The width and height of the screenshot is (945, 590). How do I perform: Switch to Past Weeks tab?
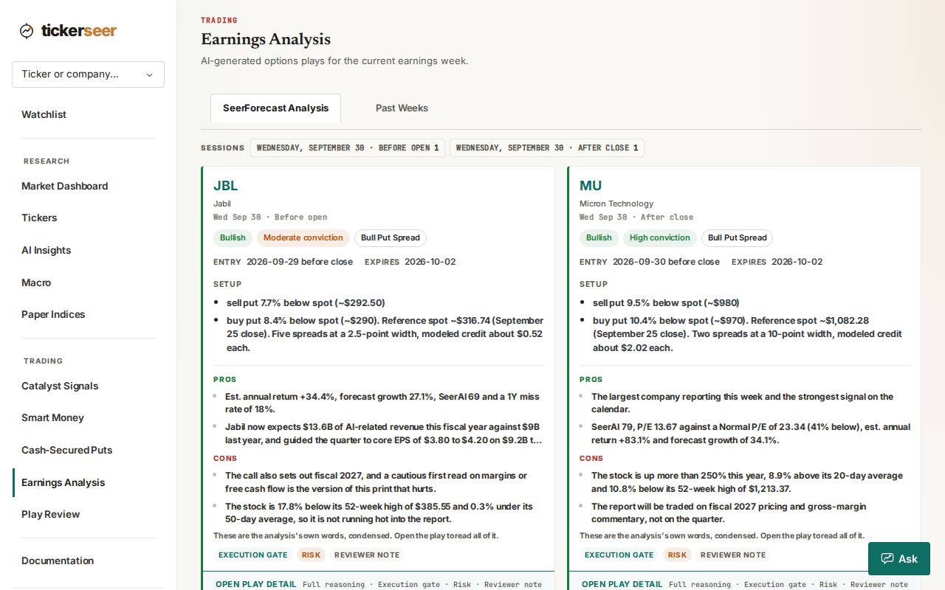pyautogui.click(x=402, y=108)
